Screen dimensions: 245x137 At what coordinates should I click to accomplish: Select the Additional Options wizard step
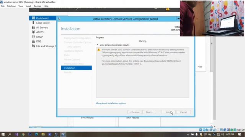coord(73,51)
